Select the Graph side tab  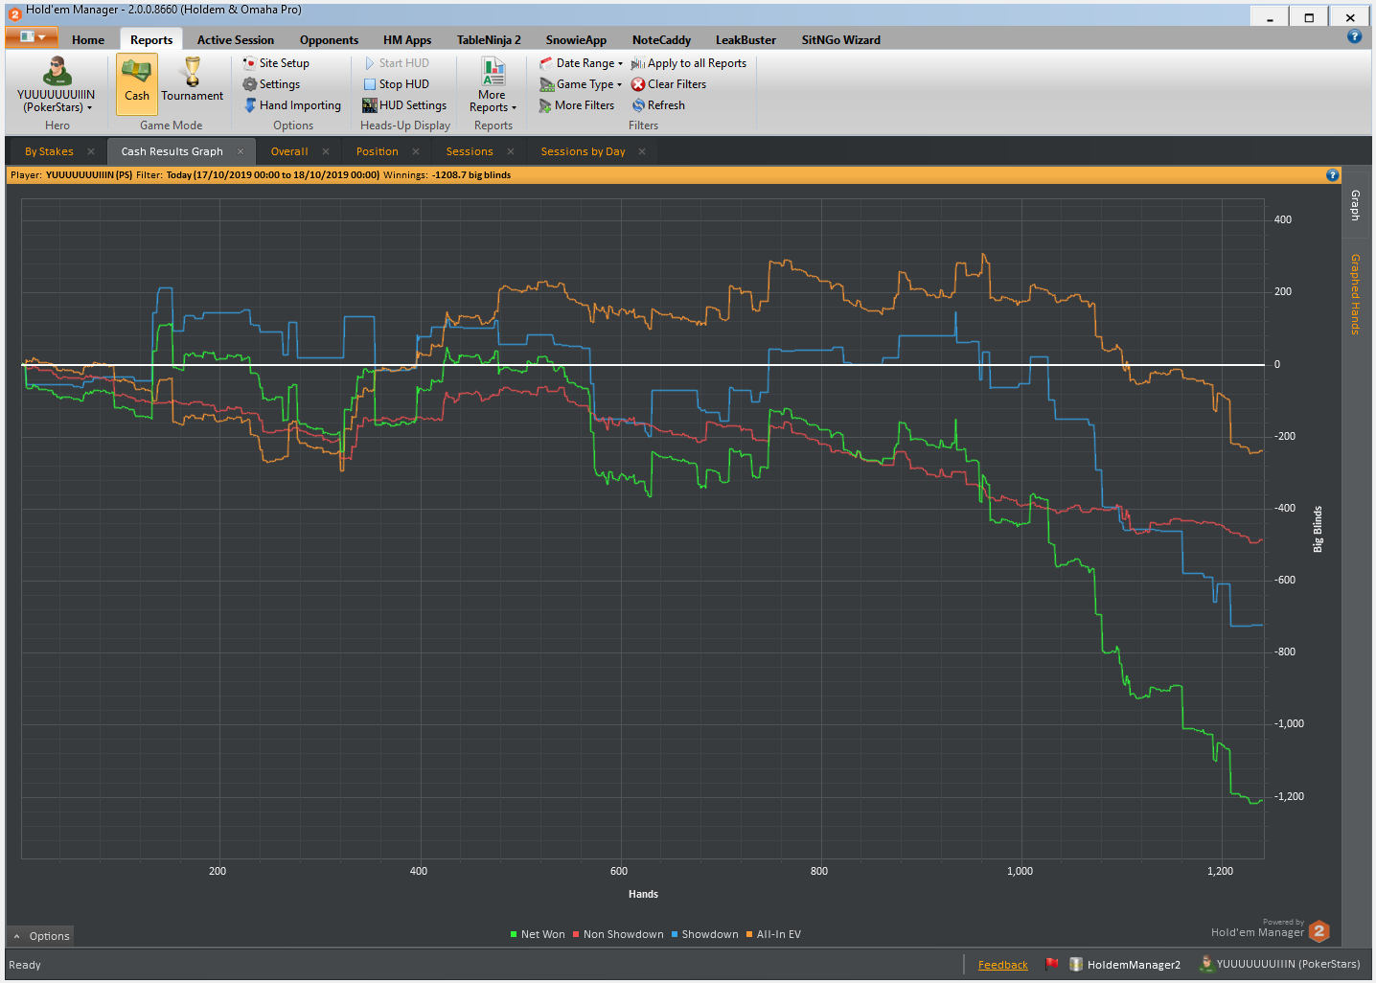1355,205
